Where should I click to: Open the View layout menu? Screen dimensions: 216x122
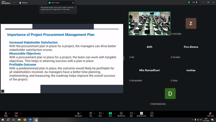pyautogui.click(x=195, y=2)
